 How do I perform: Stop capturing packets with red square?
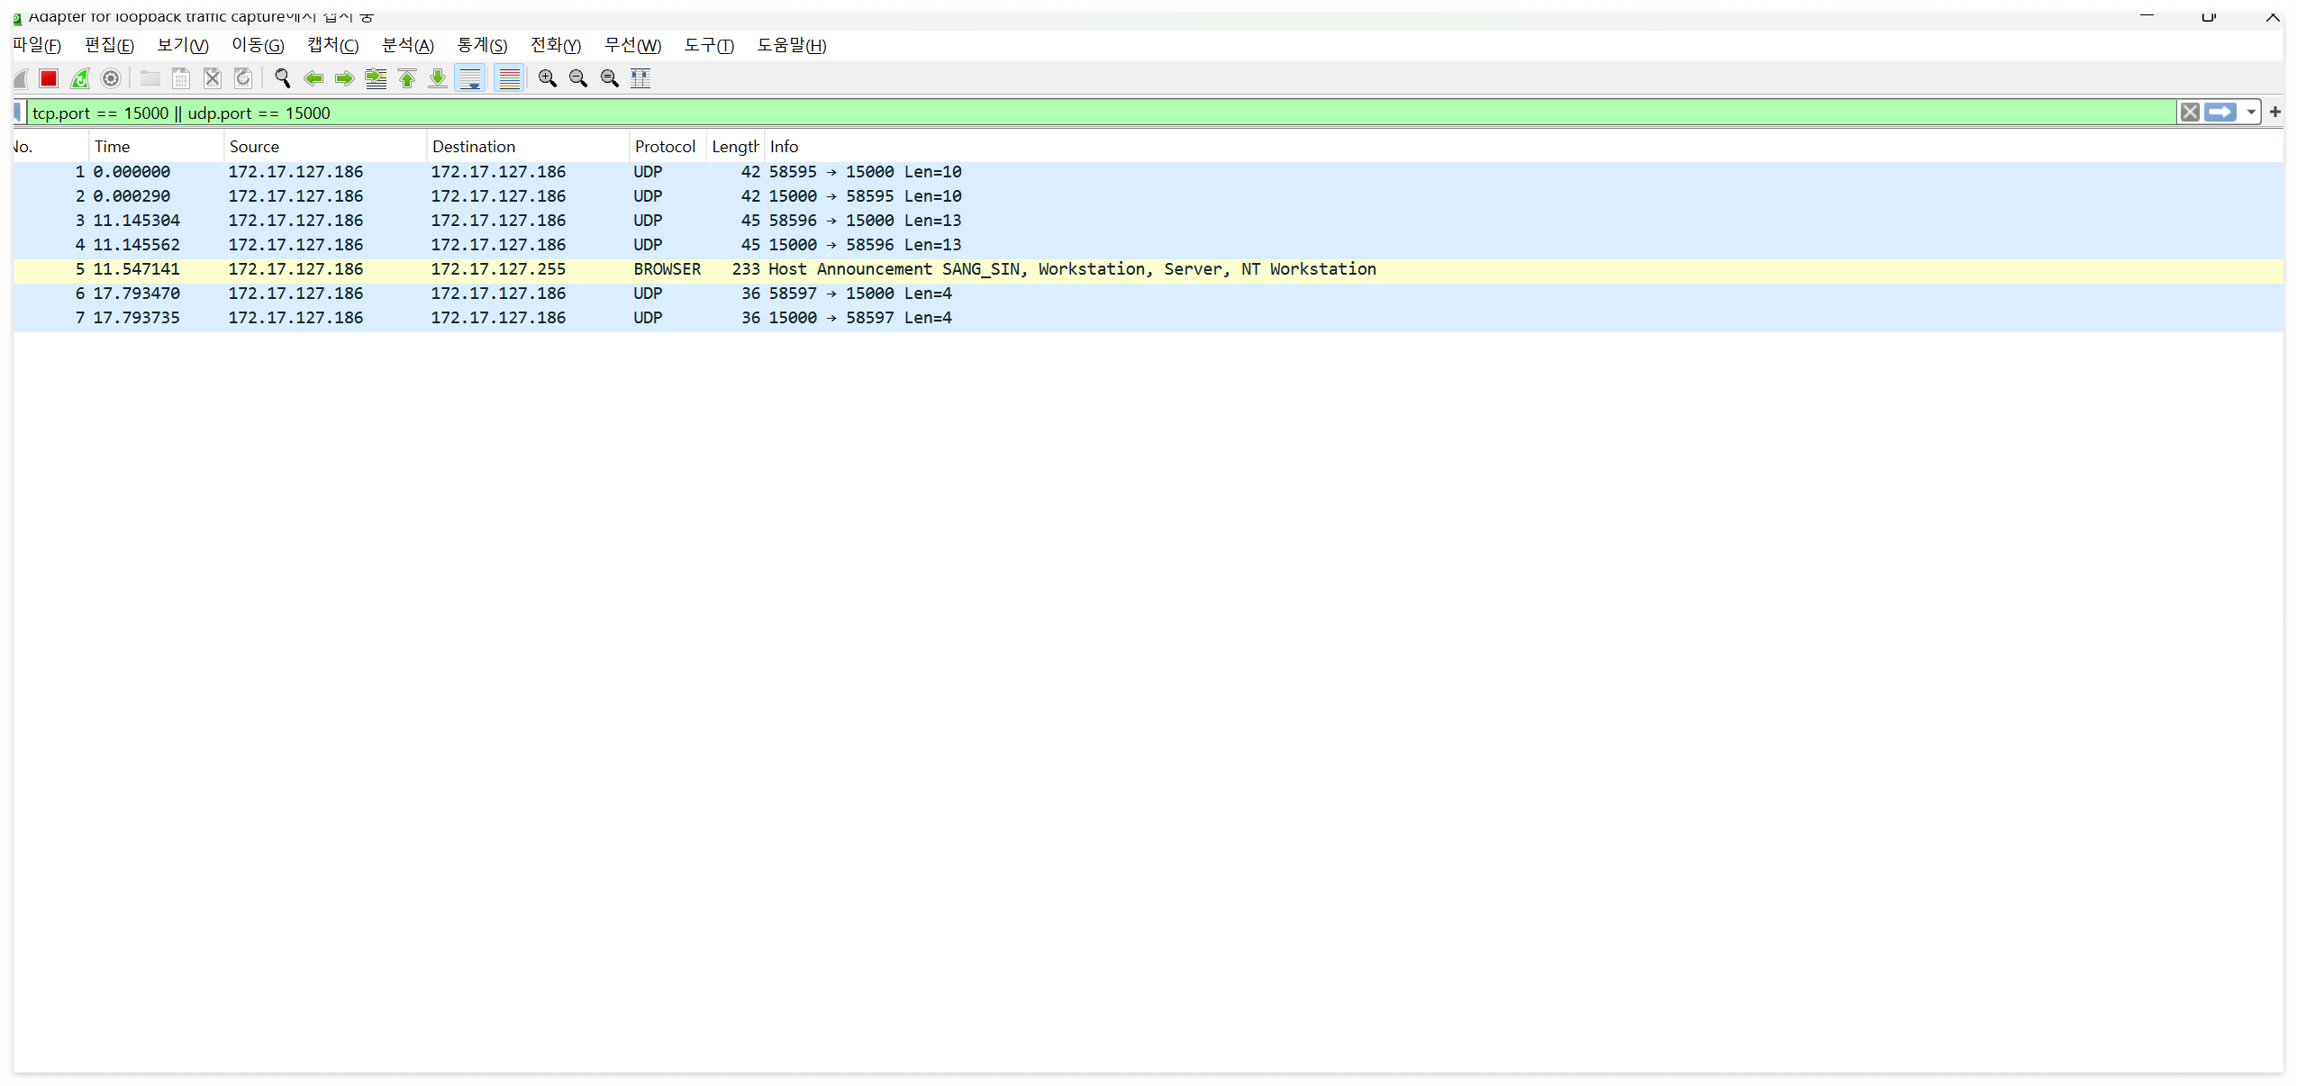tap(49, 79)
